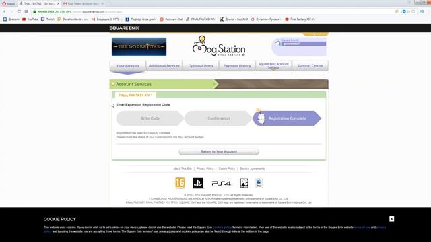The image size is (431, 242).
Task: Go back to the previous page
Action: click(x=5, y=11)
